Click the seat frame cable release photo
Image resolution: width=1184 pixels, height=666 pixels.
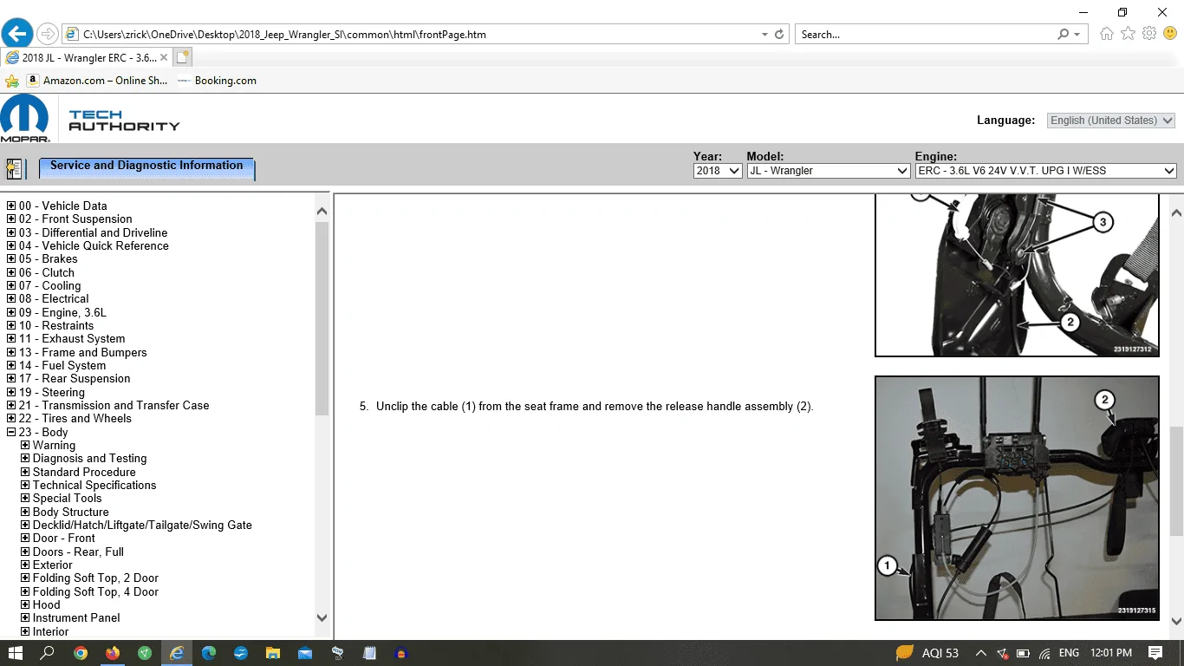click(x=1017, y=498)
